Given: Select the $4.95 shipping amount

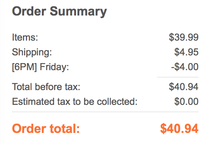Looking at the screenshot, I should (x=186, y=52).
